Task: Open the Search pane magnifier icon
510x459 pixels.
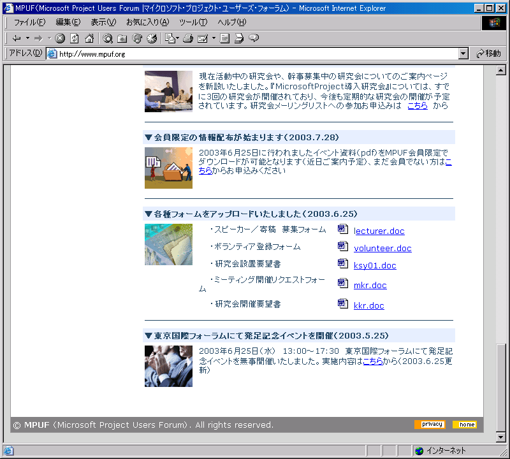Action: (x=108, y=38)
